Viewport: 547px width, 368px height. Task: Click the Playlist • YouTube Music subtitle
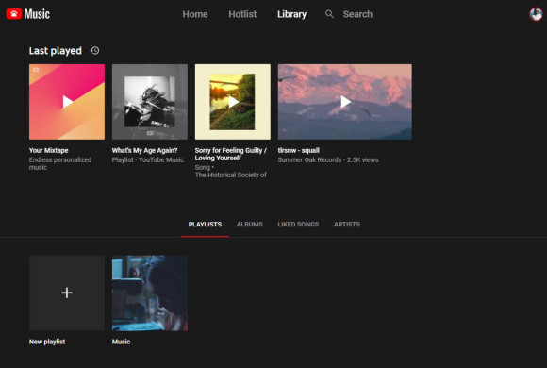coord(148,159)
